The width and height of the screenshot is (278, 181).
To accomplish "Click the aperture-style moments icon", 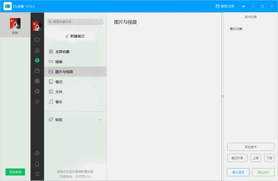I will 37,81.
